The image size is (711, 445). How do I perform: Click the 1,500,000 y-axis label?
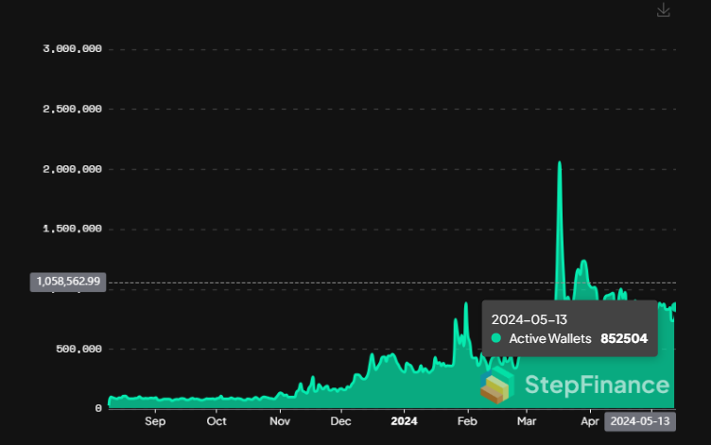pos(72,229)
